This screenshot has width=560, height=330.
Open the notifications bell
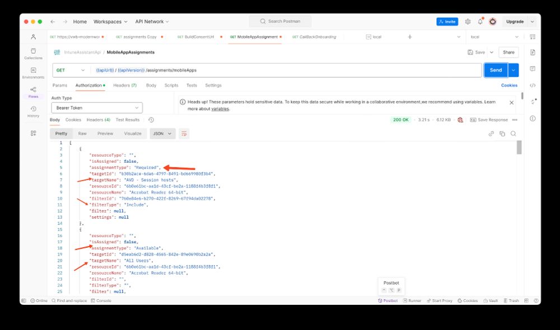point(480,21)
